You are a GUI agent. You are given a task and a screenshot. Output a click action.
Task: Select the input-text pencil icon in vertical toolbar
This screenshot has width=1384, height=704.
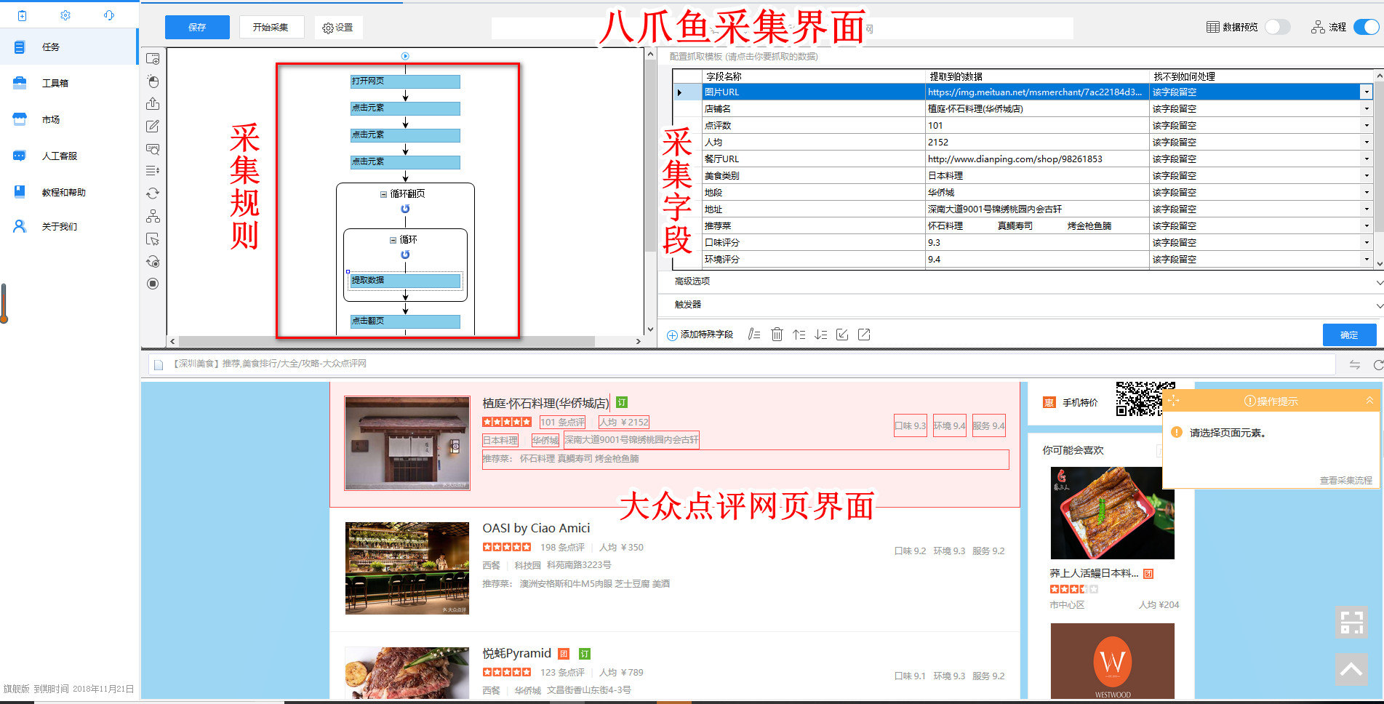[153, 127]
